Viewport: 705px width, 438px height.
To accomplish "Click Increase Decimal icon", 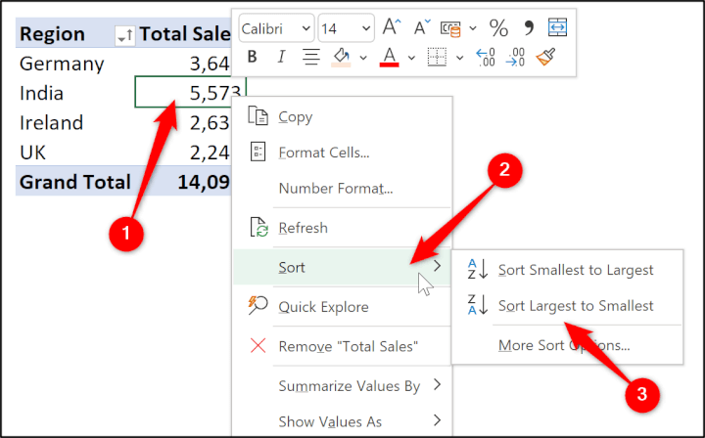I will 486,58.
